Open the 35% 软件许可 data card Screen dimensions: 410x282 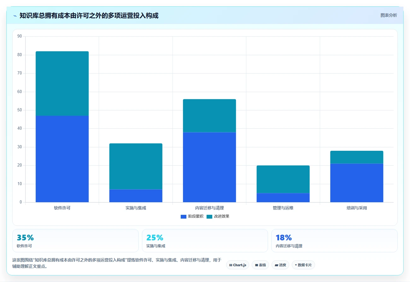click(x=75, y=241)
